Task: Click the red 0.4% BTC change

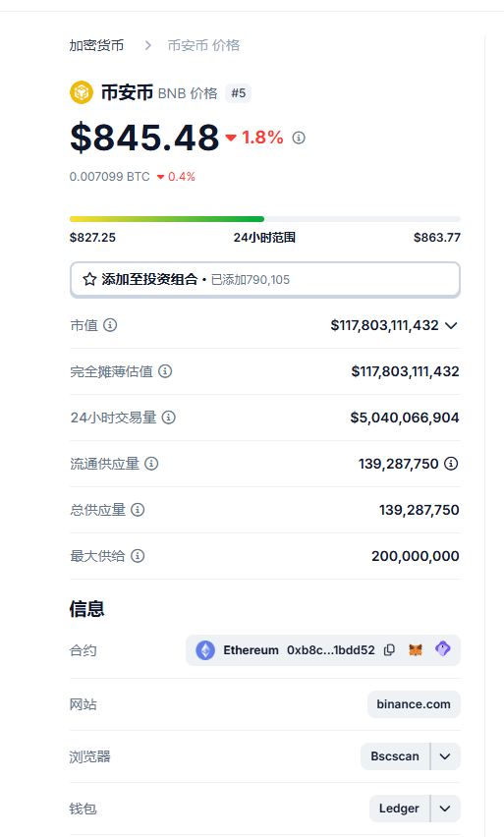Action: (x=176, y=177)
